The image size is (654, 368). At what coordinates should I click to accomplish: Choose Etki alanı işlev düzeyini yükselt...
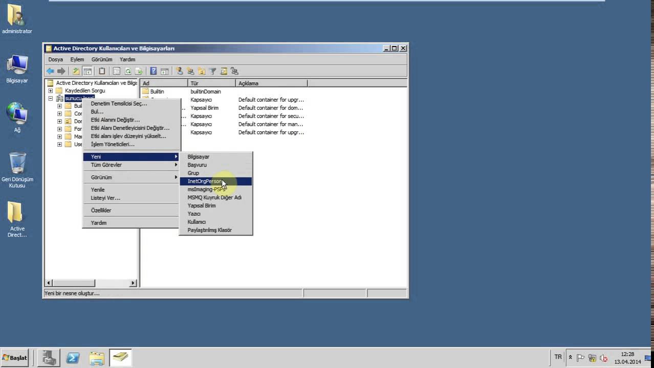[x=132, y=136]
